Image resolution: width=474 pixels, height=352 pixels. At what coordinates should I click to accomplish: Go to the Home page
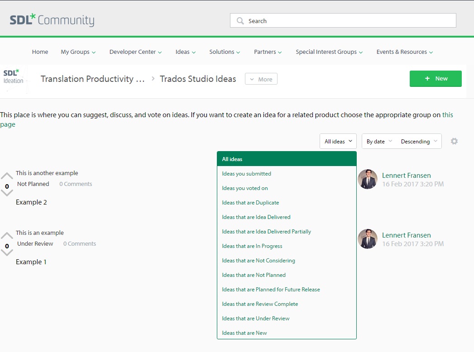coord(40,52)
